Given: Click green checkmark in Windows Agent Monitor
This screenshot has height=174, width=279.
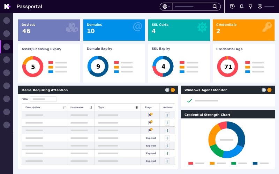Looking at the screenshot, I should click(x=190, y=101).
